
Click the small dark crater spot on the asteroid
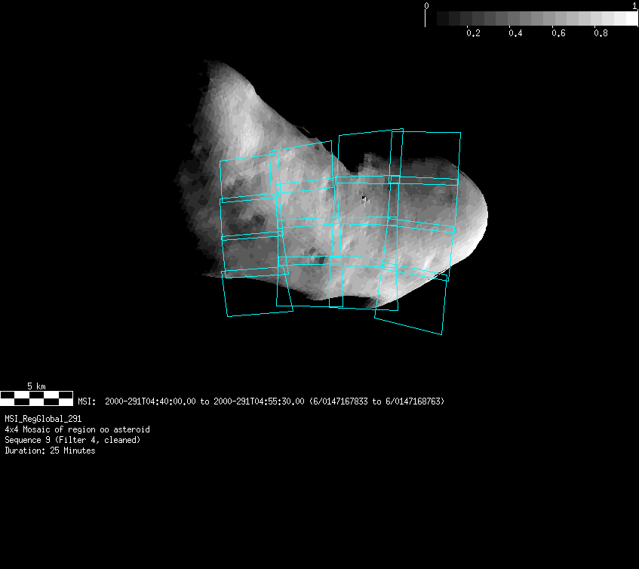(364, 200)
